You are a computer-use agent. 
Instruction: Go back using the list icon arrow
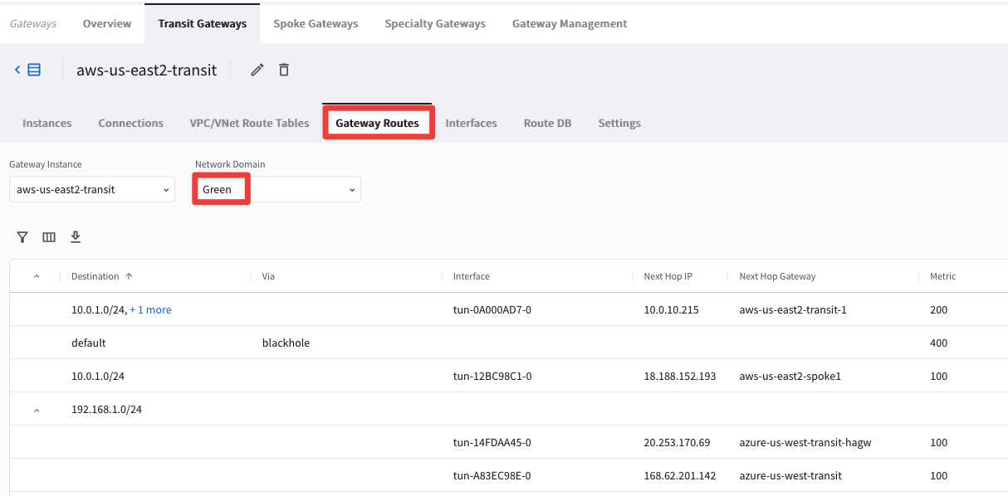tap(27, 71)
